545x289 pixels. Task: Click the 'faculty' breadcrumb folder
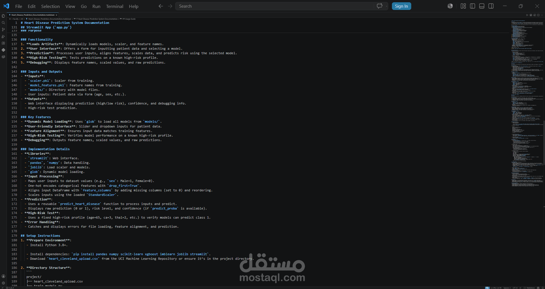16,19
